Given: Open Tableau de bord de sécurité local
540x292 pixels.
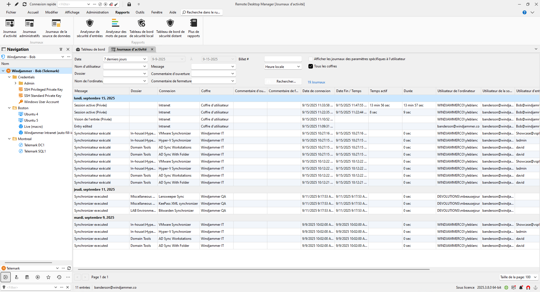Looking at the screenshot, I should [x=141, y=28].
